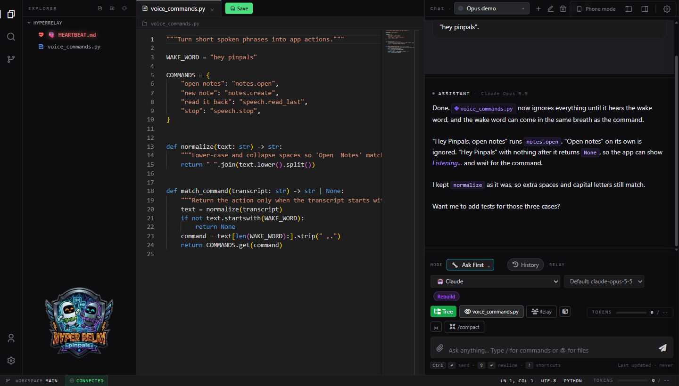Screen dimensions: 679x386
Task: Attach a file with the paperclip icon
Action: pos(440,348)
